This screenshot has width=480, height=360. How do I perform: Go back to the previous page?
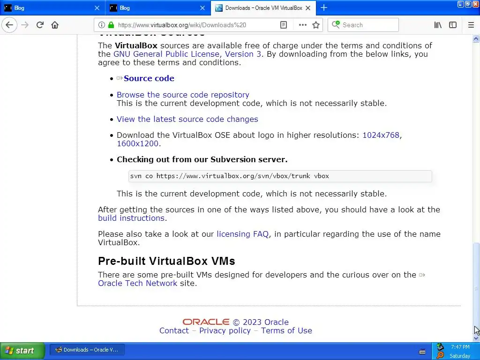pos(9,25)
